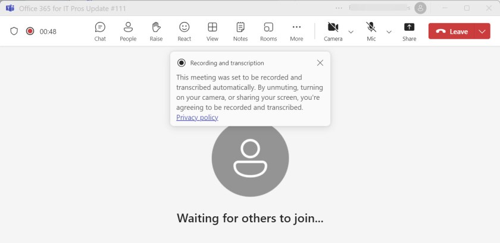Click the recording icon in the notification

click(182, 63)
